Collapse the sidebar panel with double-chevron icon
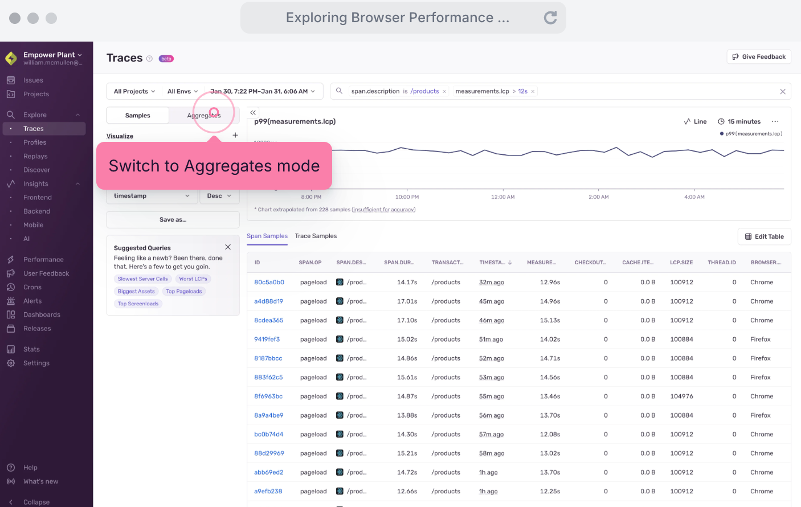 [253, 113]
